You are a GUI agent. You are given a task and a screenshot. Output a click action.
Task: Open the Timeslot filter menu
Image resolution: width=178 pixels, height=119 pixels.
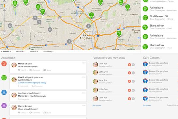[x=34, y=52]
